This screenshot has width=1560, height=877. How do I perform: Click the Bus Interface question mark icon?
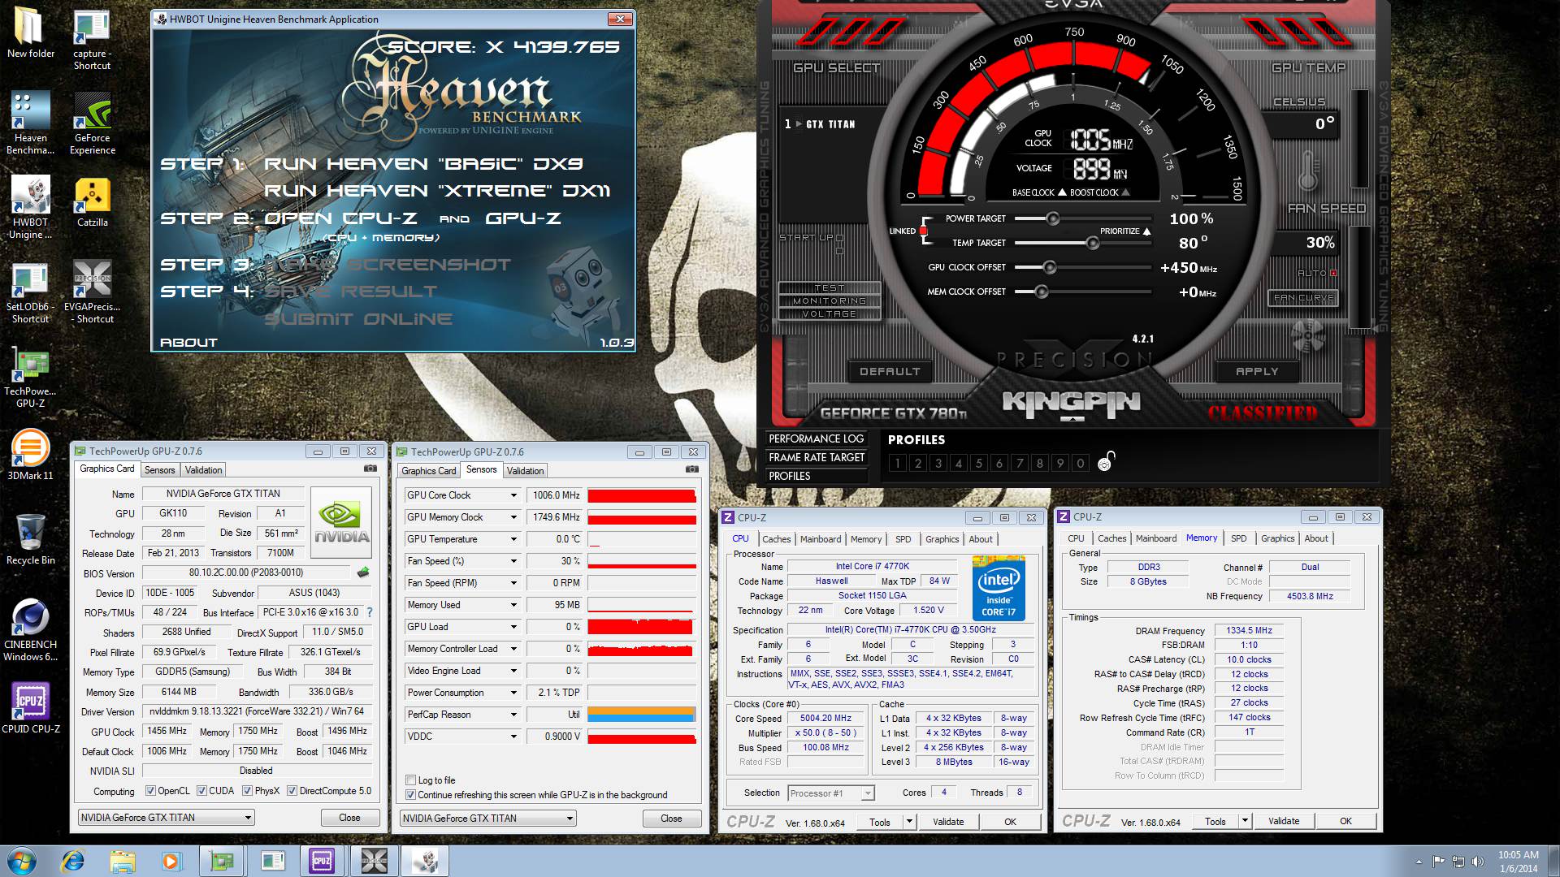point(370,612)
